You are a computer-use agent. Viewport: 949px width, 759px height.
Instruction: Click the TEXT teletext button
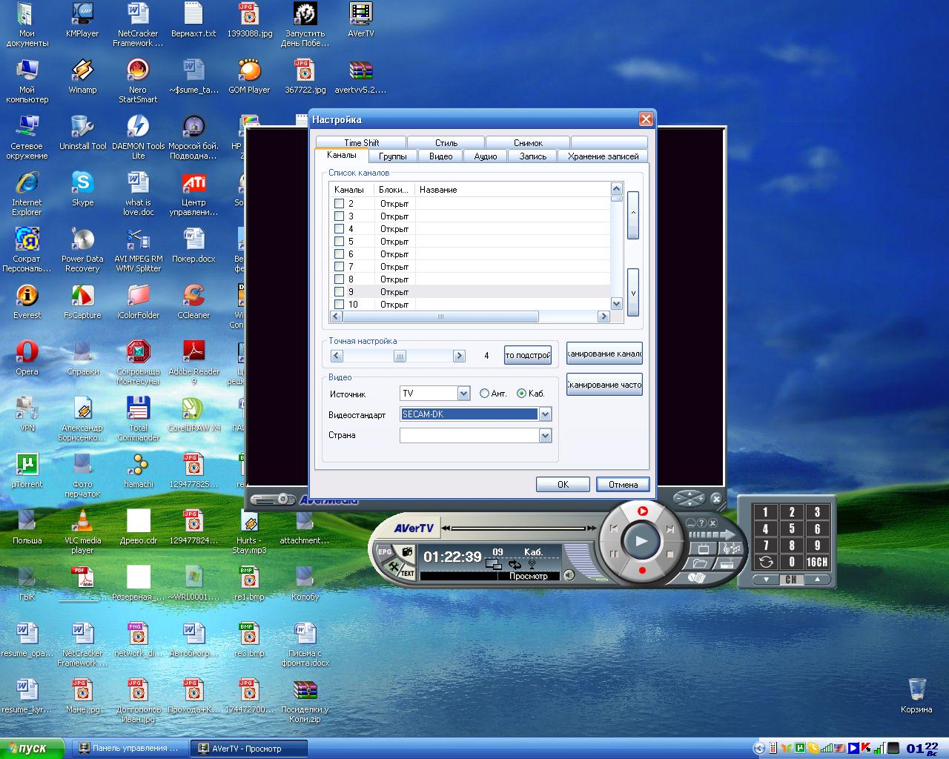pos(407,573)
